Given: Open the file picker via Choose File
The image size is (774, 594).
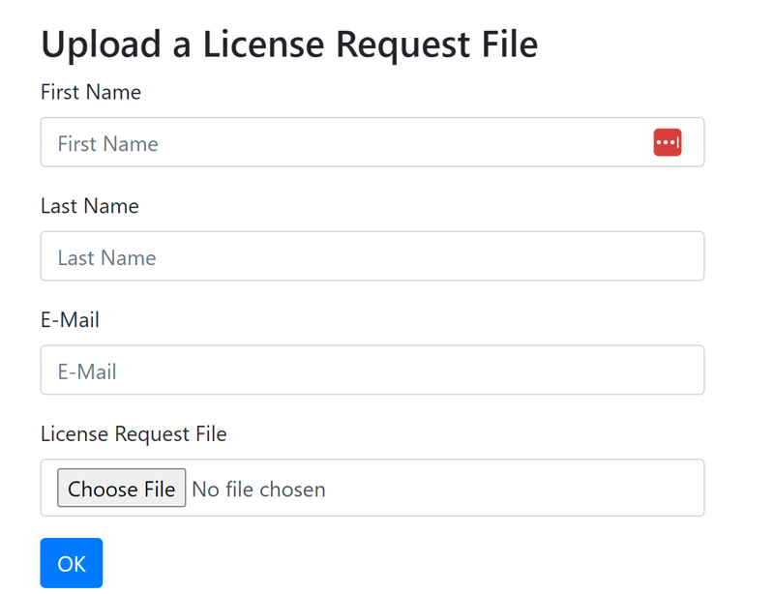Looking at the screenshot, I should (121, 489).
